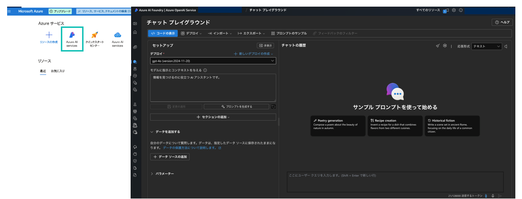Open the インポート toolbar dropdown

click(x=220, y=33)
